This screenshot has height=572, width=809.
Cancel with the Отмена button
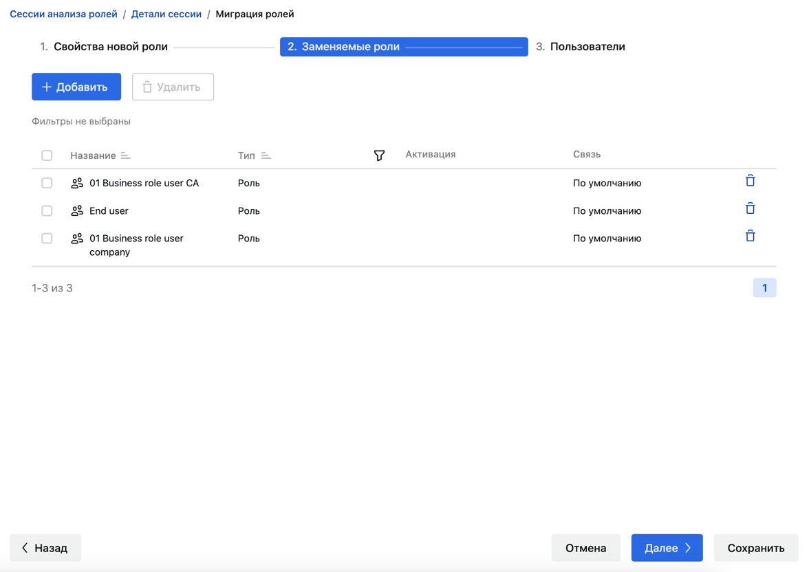pyautogui.click(x=585, y=548)
